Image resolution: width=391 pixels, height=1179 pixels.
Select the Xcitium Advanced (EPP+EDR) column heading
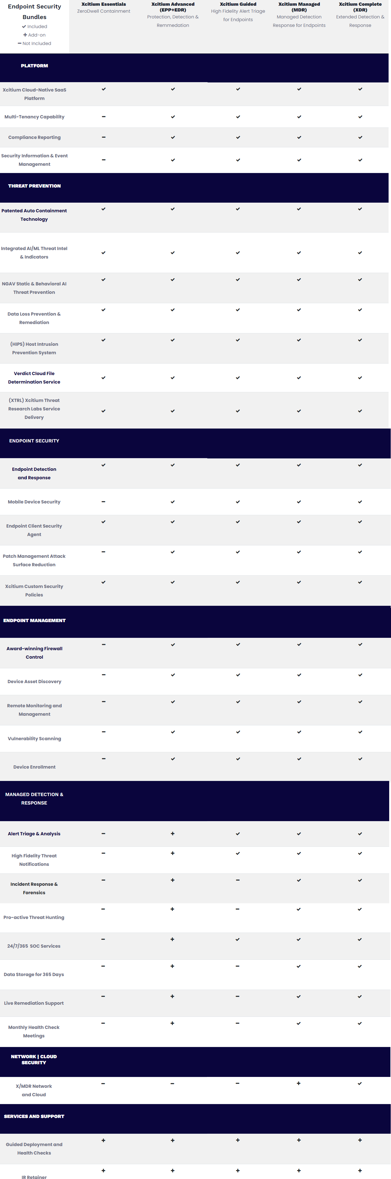173,7
